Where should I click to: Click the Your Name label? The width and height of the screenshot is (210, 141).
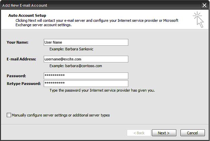coord(17,42)
